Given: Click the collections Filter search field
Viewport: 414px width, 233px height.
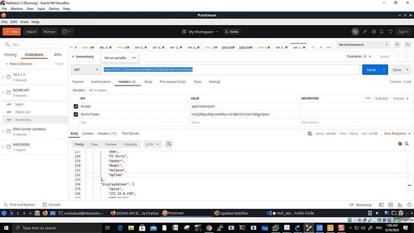Looking at the screenshot, I should pyautogui.click(x=34, y=45).
